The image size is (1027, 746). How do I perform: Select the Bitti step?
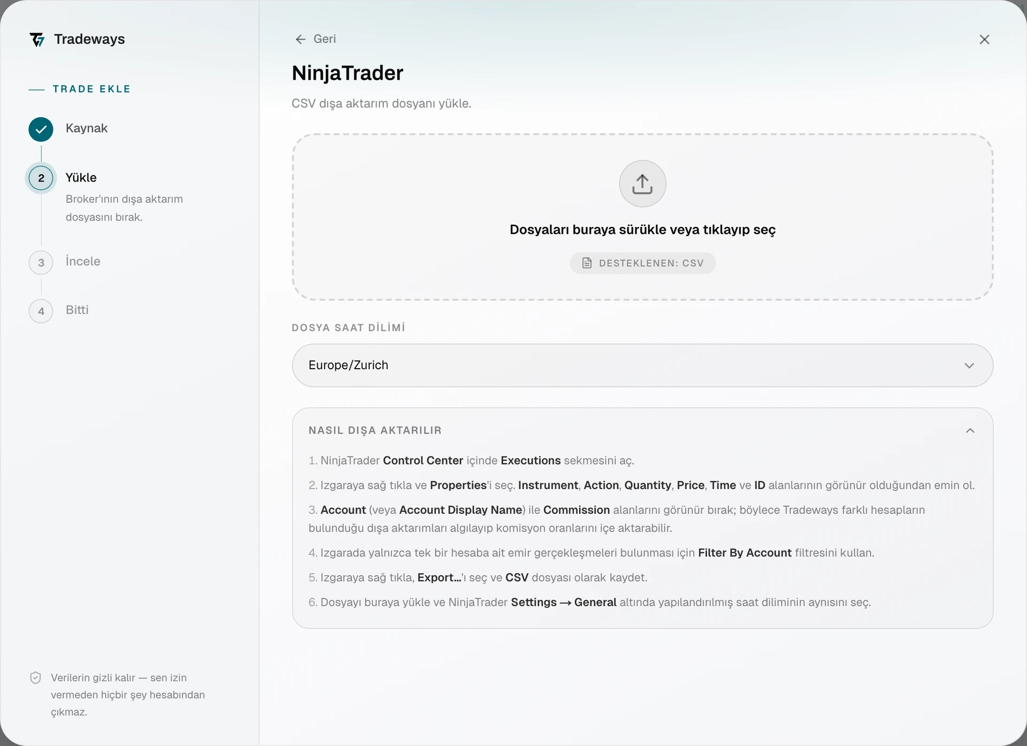77,310
